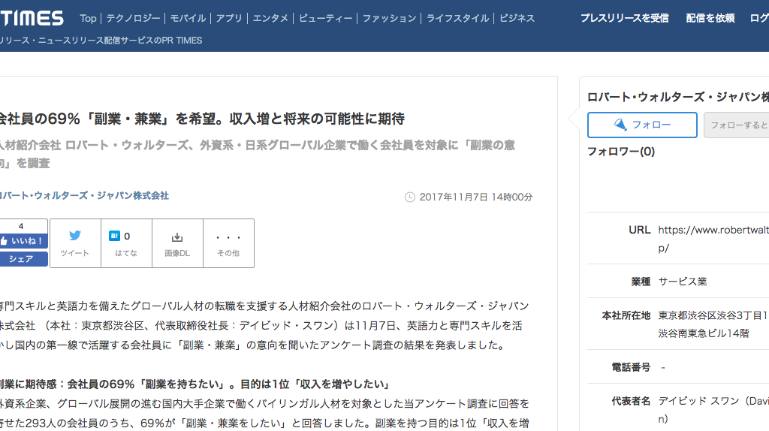Click the ログイン link in header
Image resolution: width=769 pixels, height=431 pixels.
click(x=760, y=18)
